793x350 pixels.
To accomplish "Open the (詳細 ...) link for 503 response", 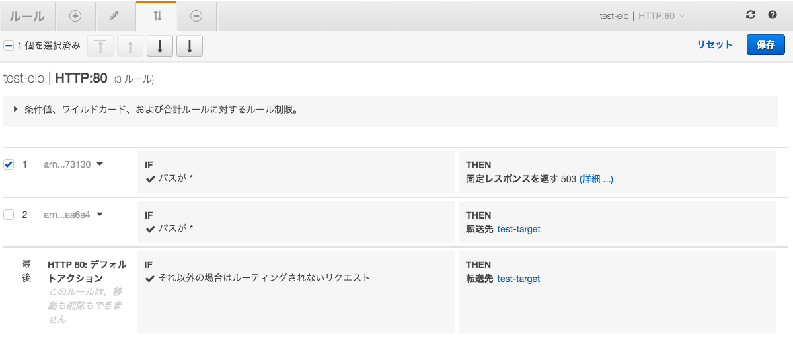I will [x=596, y=179].
